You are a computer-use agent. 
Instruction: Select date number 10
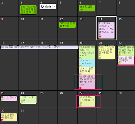point(23,19)
